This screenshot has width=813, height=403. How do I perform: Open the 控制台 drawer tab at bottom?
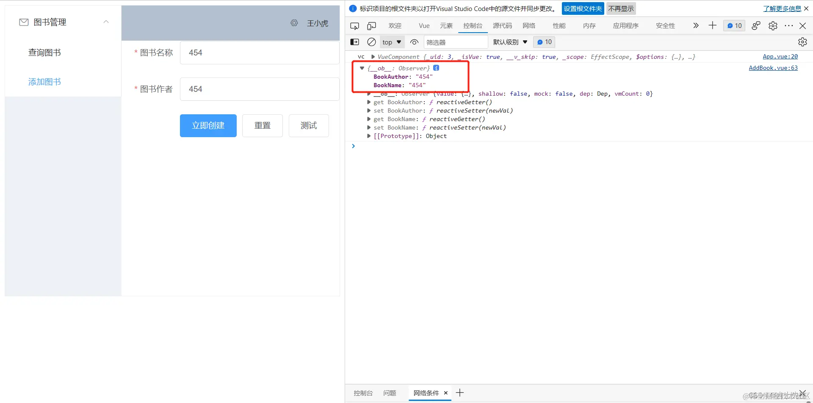pos(363,393)
